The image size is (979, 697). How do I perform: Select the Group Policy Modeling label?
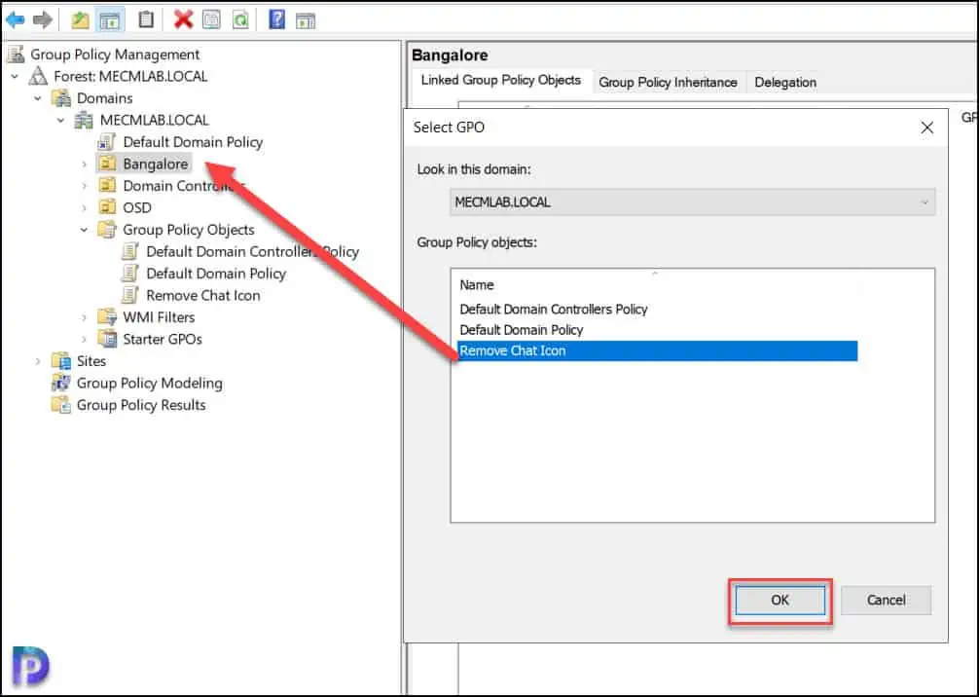pos(149,383)
